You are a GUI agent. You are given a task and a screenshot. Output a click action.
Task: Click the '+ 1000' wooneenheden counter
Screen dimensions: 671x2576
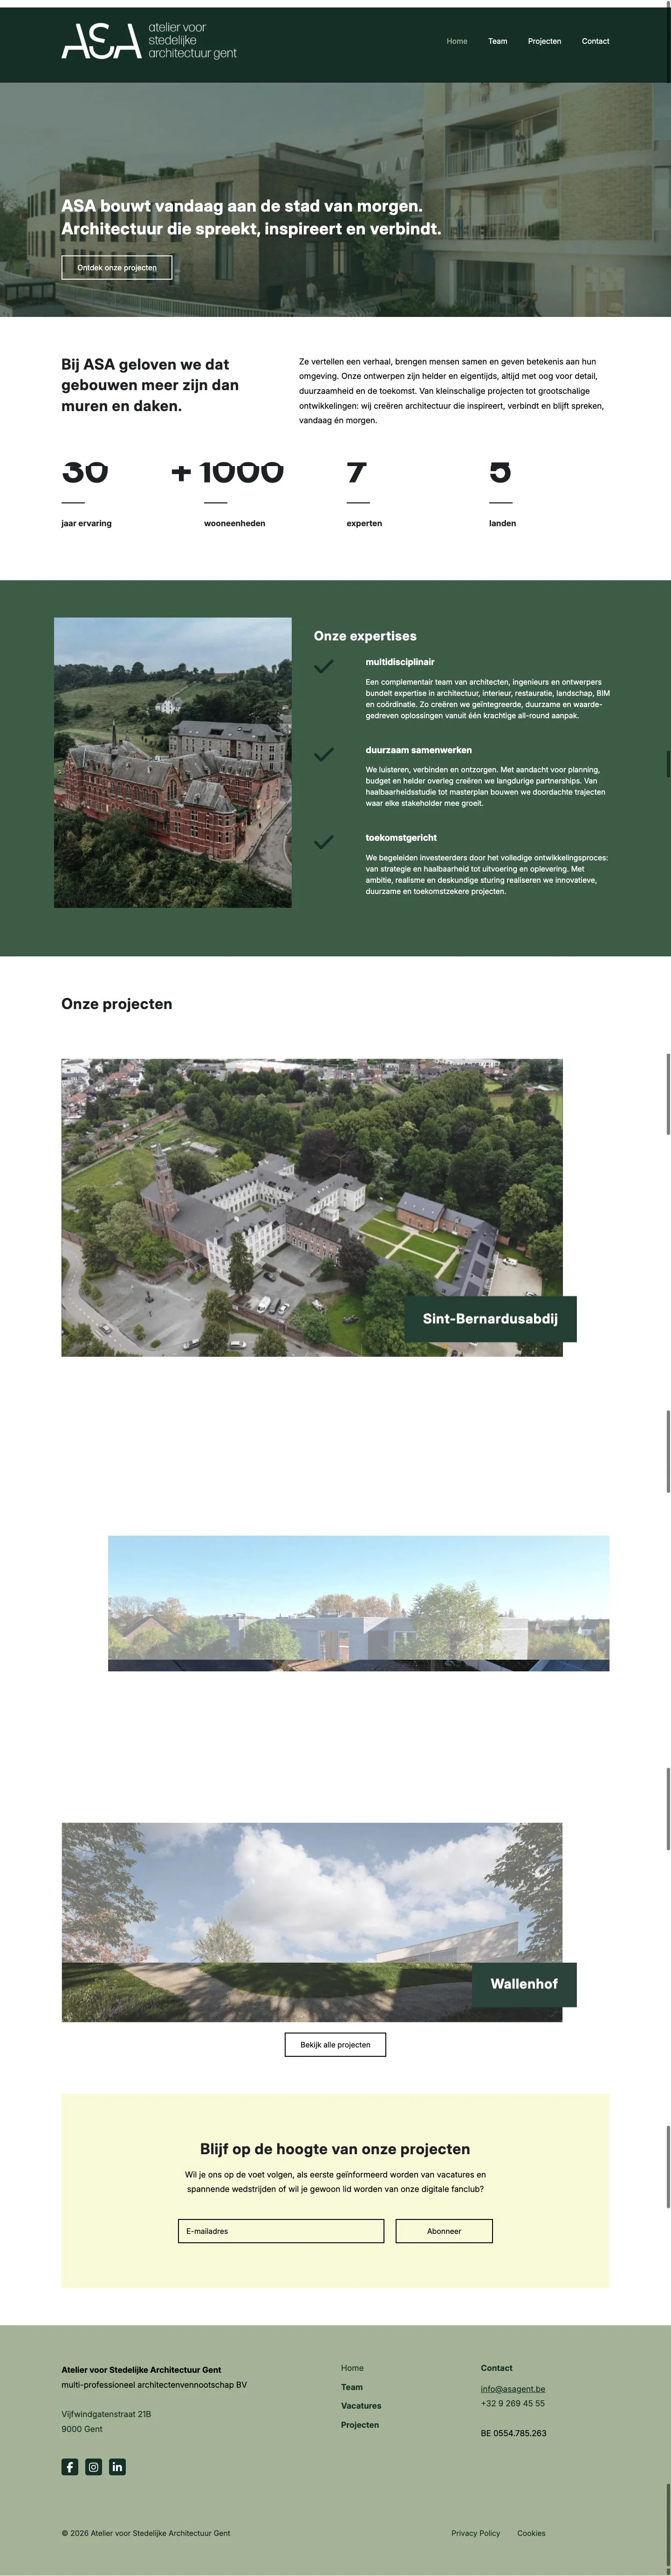(228, 472)
